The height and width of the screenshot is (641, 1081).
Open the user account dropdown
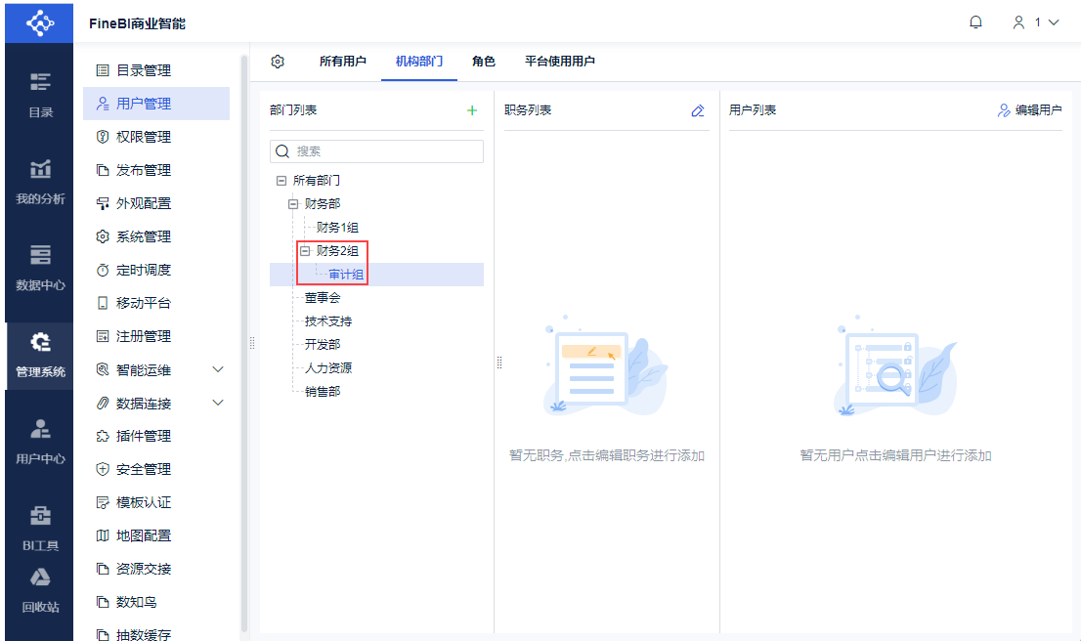click(1036, 22)
